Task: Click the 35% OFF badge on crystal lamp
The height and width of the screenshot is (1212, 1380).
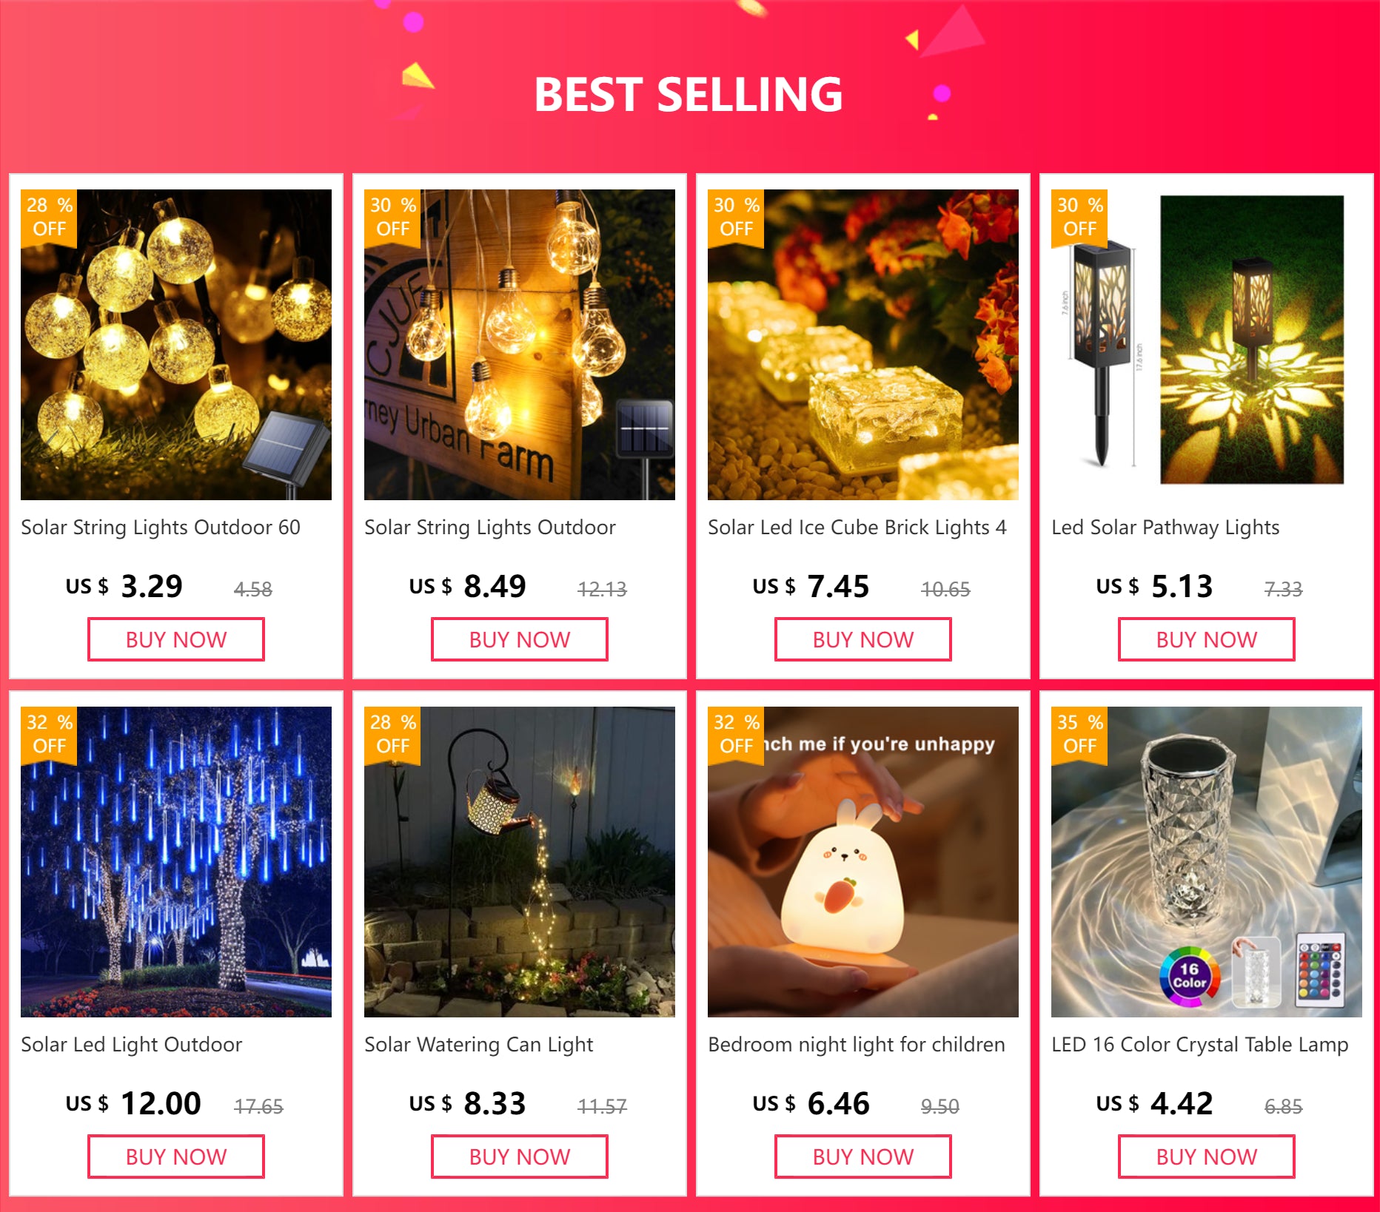Action: pyautogui.click(x=1079, y=735)
